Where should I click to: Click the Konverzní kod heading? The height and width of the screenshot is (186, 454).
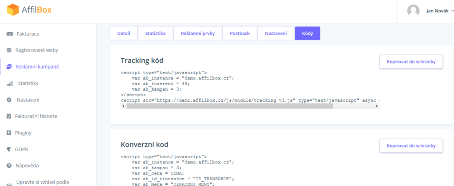(x=145, y=144)
